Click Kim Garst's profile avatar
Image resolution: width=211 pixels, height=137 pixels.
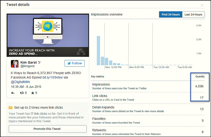click(15, 64)
